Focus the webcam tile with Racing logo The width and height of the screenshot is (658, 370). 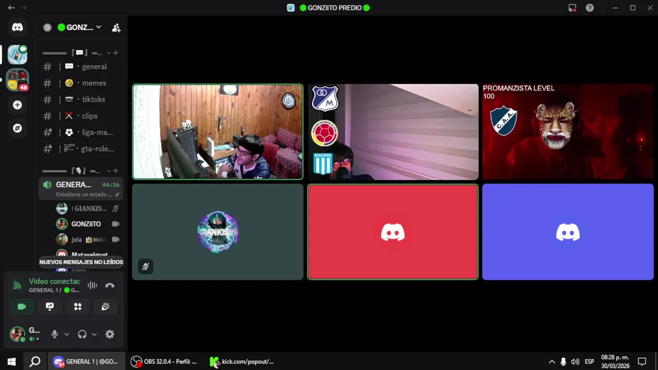coord(393,132)
